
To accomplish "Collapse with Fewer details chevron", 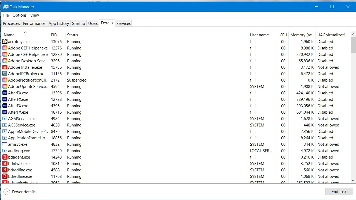I will click(x=7, y=192).
